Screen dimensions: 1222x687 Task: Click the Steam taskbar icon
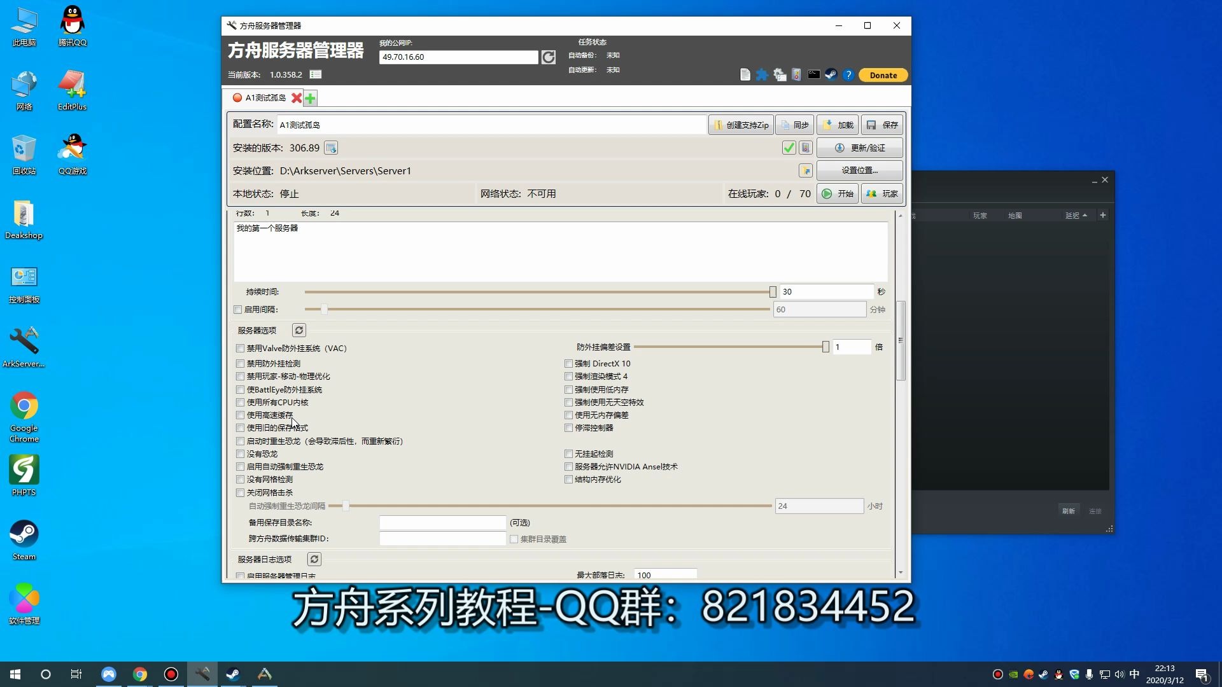click(x=234, y=674)
